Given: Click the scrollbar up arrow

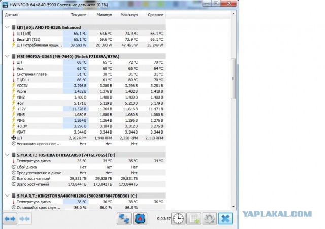Looking at the screenshot, I should click(233, 14).
